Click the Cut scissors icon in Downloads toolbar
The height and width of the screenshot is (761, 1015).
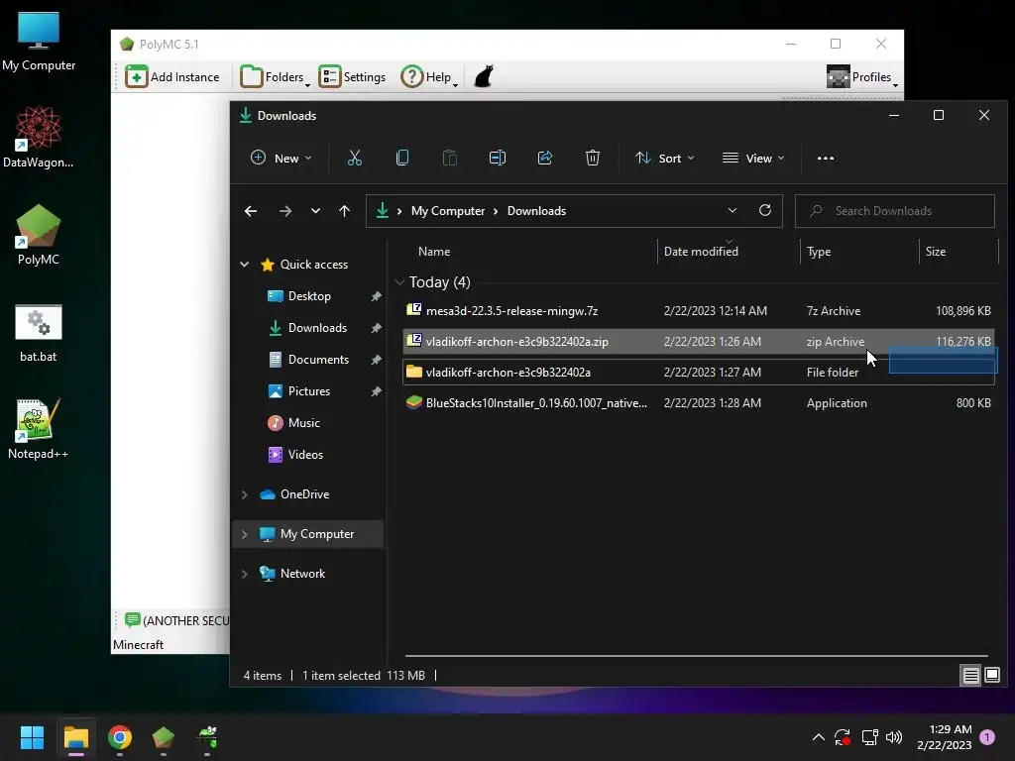pos(355,158)
